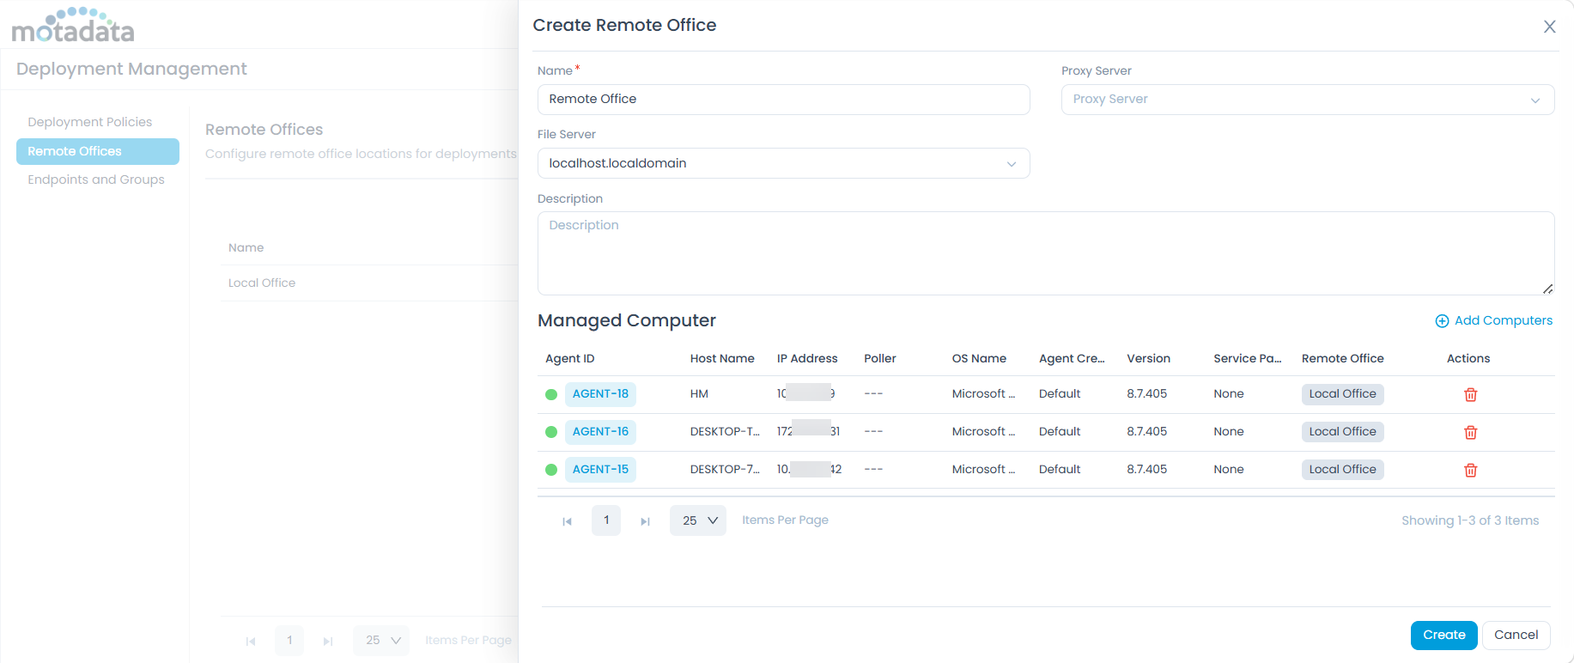Go to last page in Remote Offices pager
This screenshot has width=1574, height=663.
(328, 641)
